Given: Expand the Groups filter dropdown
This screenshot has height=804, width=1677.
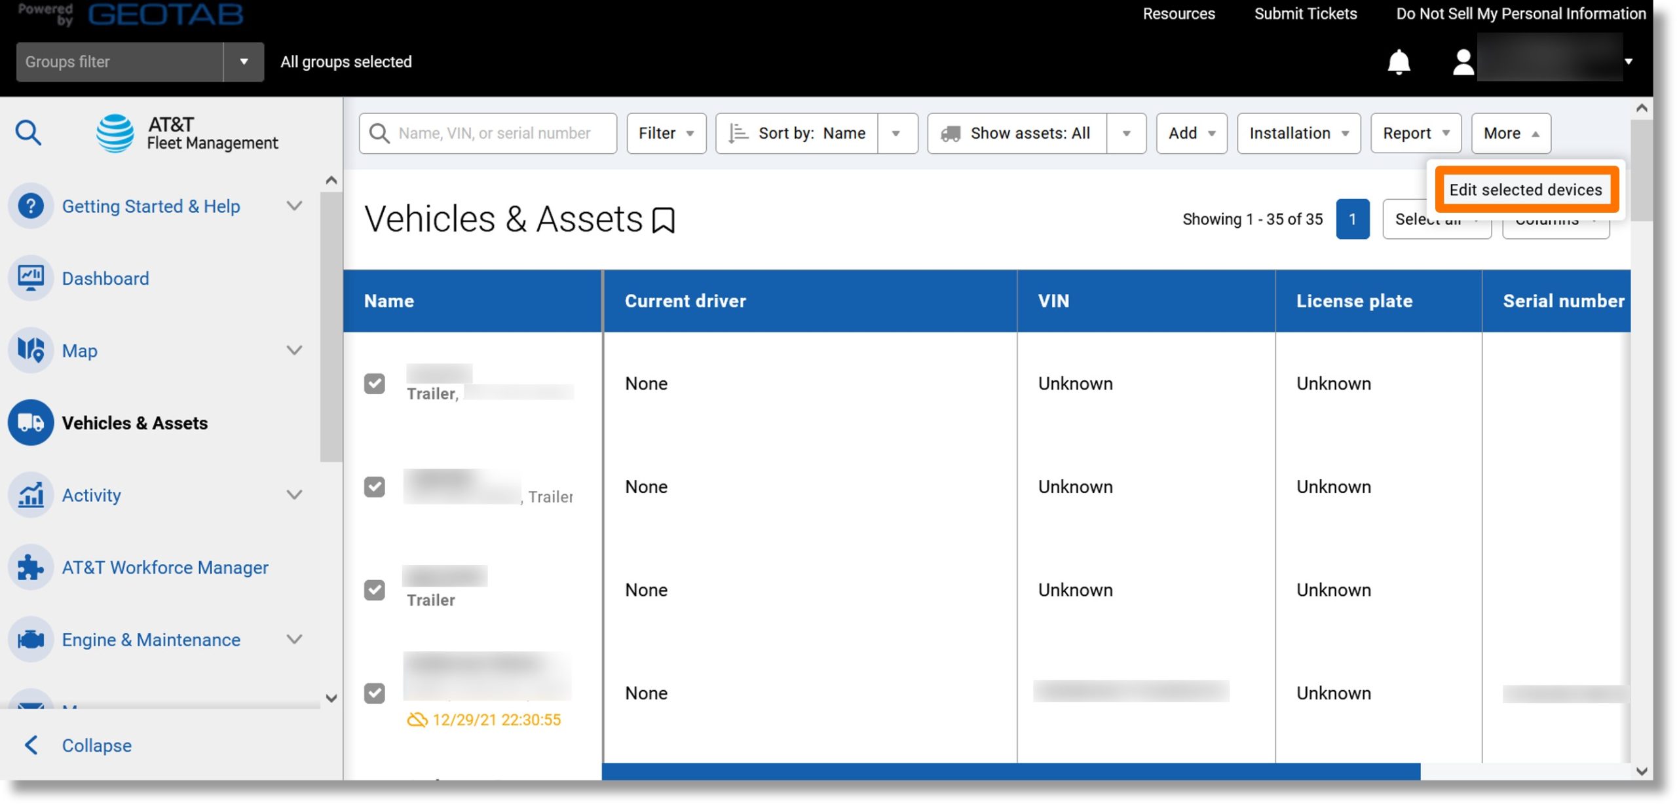Looking at the screenshot, I should pyautogui.click(x=243, y=61).
